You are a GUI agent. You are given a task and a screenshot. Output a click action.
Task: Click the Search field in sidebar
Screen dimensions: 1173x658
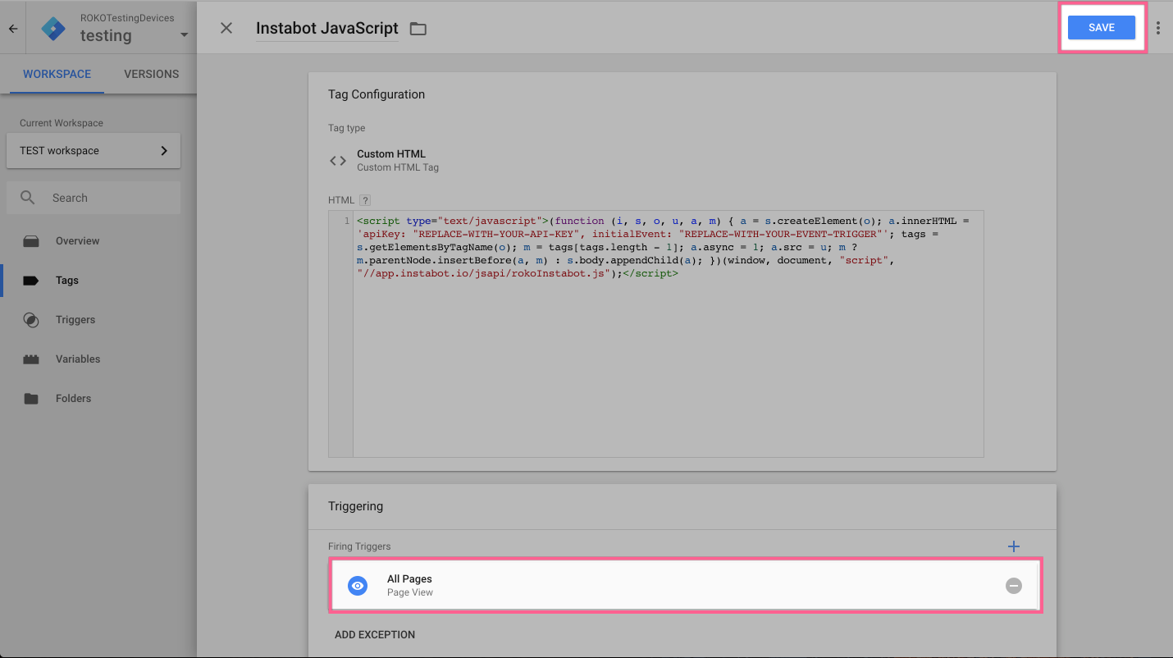94,198
